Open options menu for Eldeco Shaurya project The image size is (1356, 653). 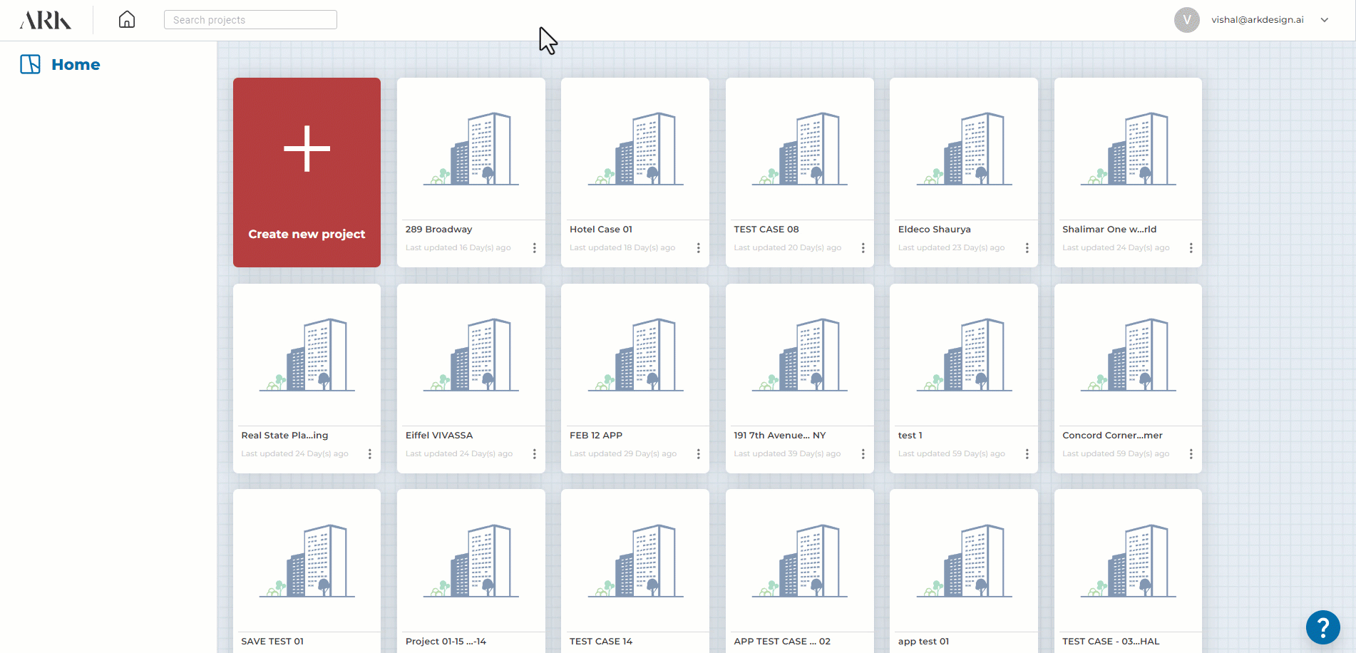click(x=1027, y=248)
